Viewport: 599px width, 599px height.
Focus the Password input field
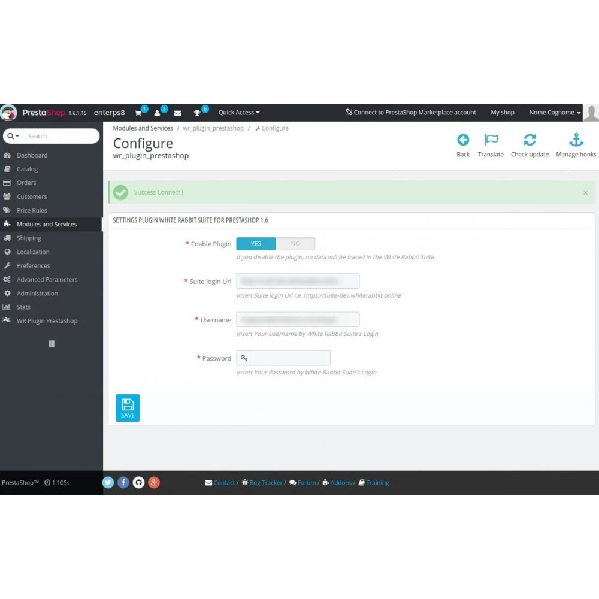coord(291,358)
